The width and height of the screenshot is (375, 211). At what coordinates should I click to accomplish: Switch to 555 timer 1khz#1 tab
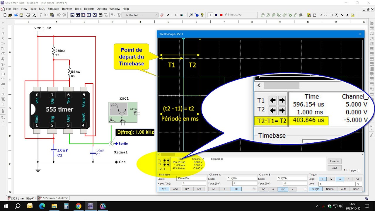(23, 198)
